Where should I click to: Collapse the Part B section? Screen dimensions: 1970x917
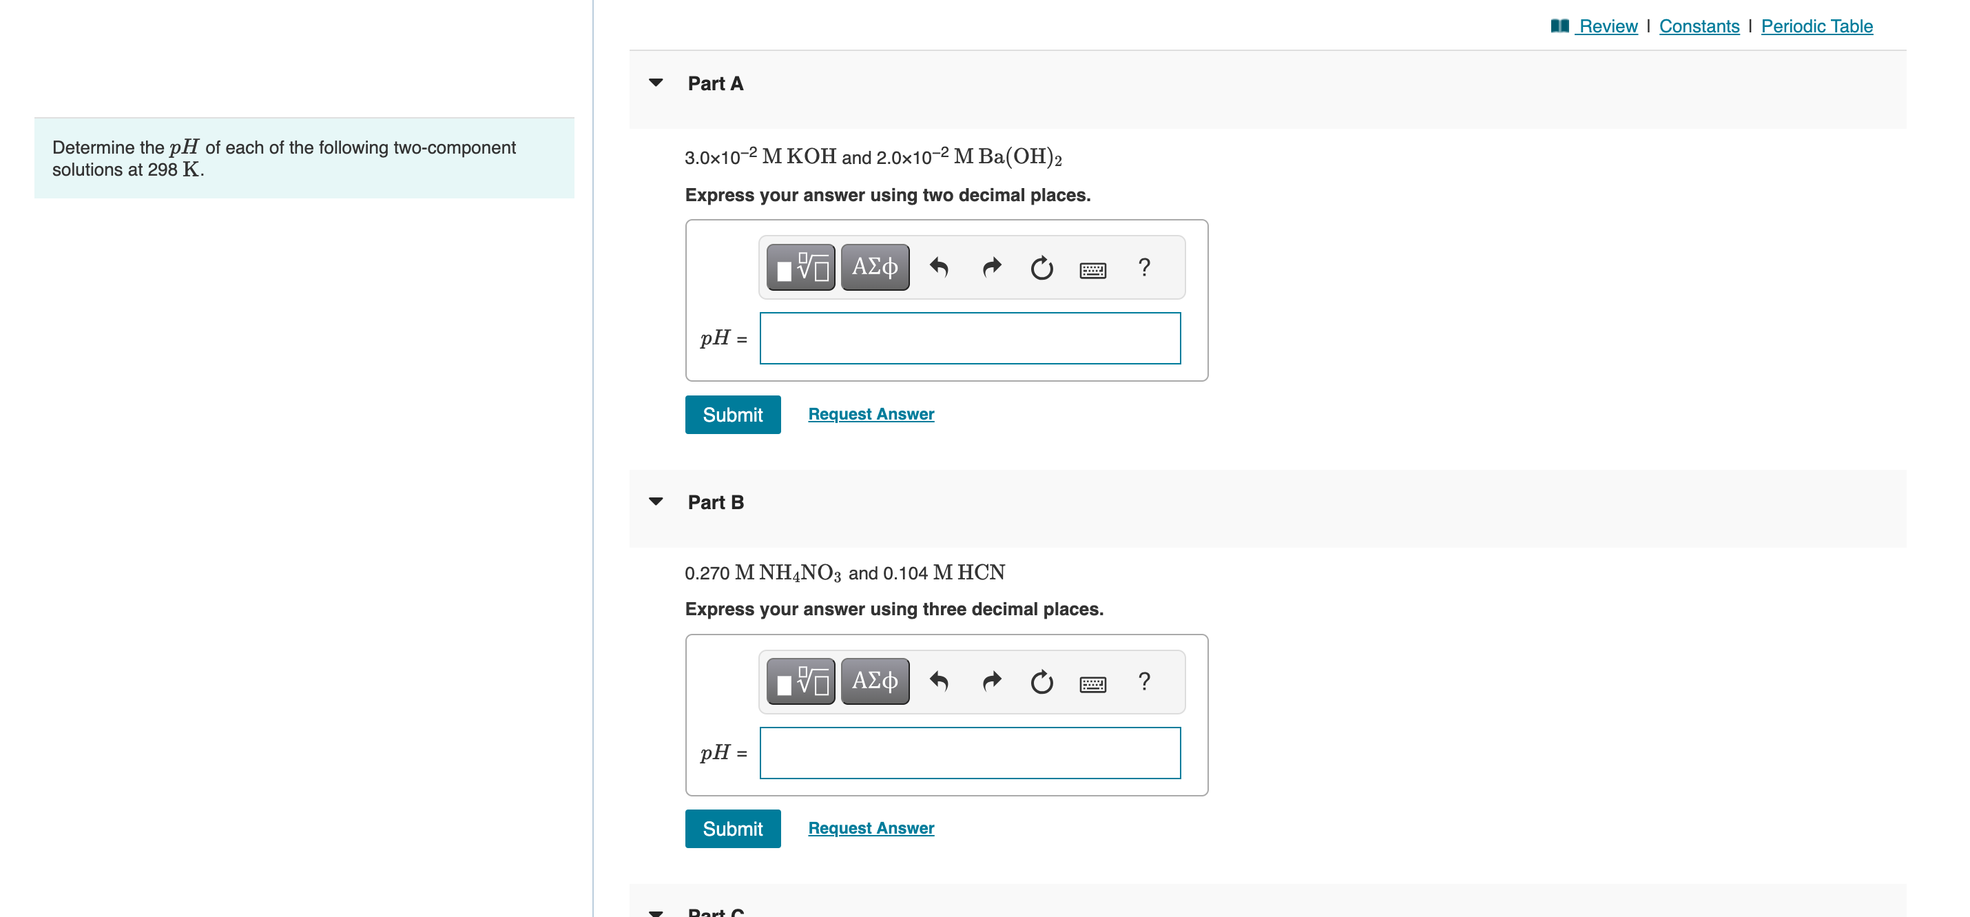656,502
